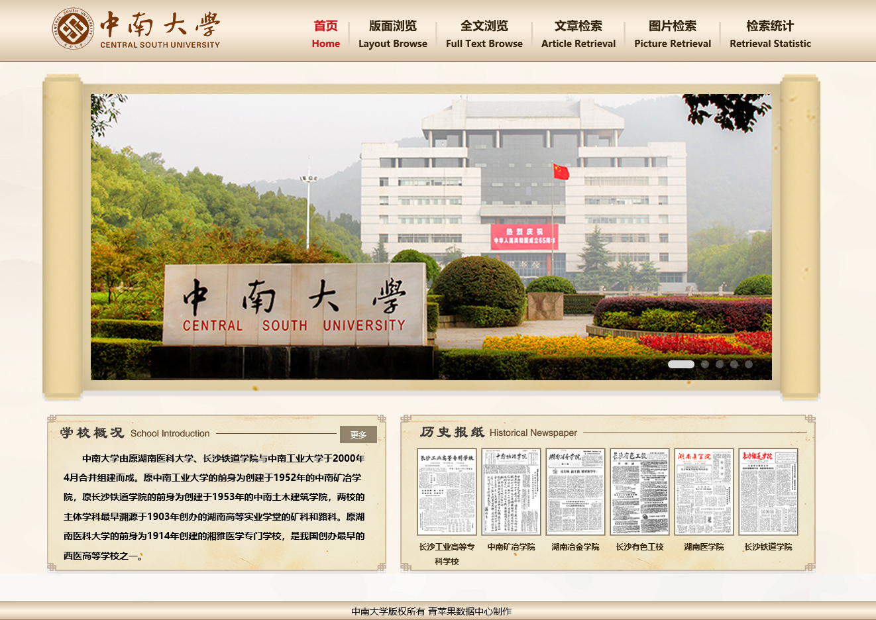
Task: Click the campus building banner image
Action: point(431,237)
